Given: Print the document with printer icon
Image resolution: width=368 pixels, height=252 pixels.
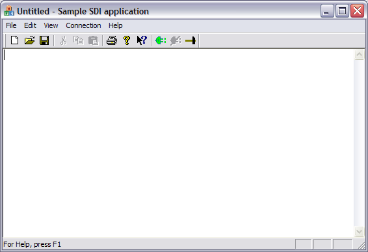Looking at the screenshot, I should 112,40.
